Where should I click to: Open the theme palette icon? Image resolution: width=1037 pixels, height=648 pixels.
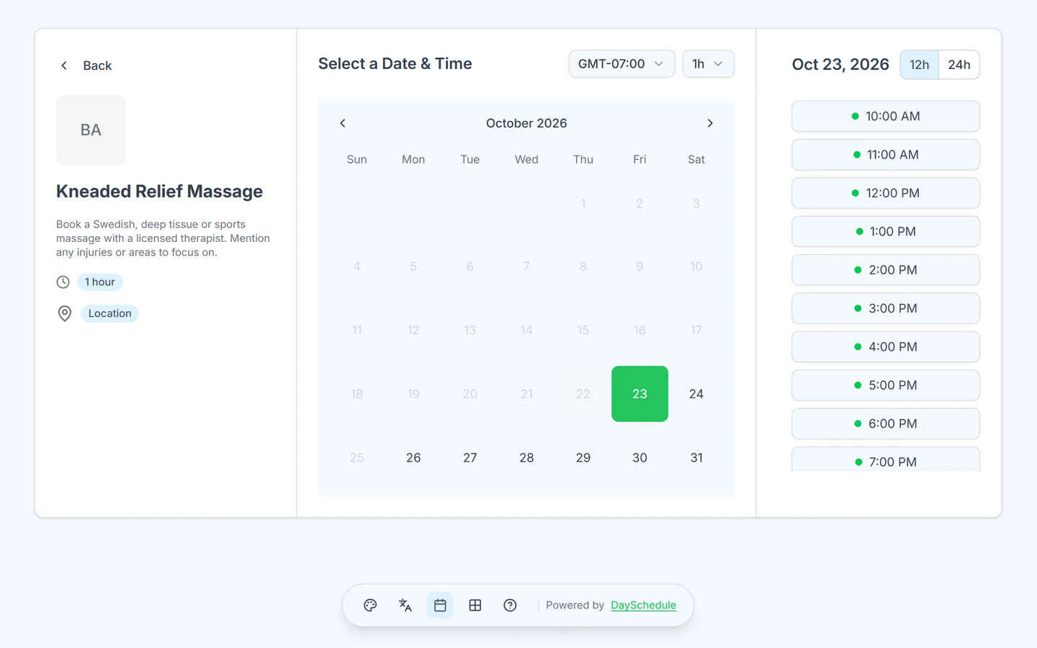click(370, 606)
